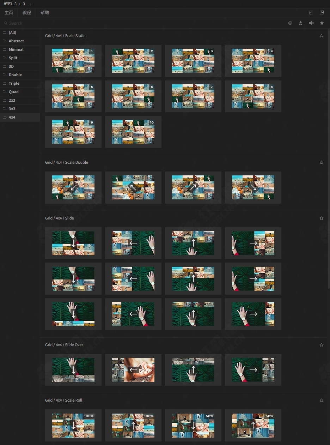Toggle the autoplay preview play icon

[290, 23]
